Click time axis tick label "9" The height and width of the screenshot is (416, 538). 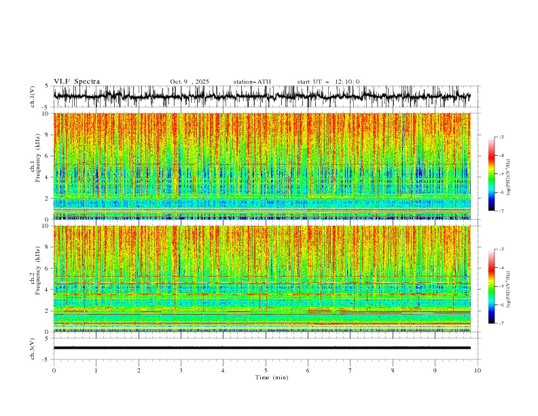[x=435, y=370]
